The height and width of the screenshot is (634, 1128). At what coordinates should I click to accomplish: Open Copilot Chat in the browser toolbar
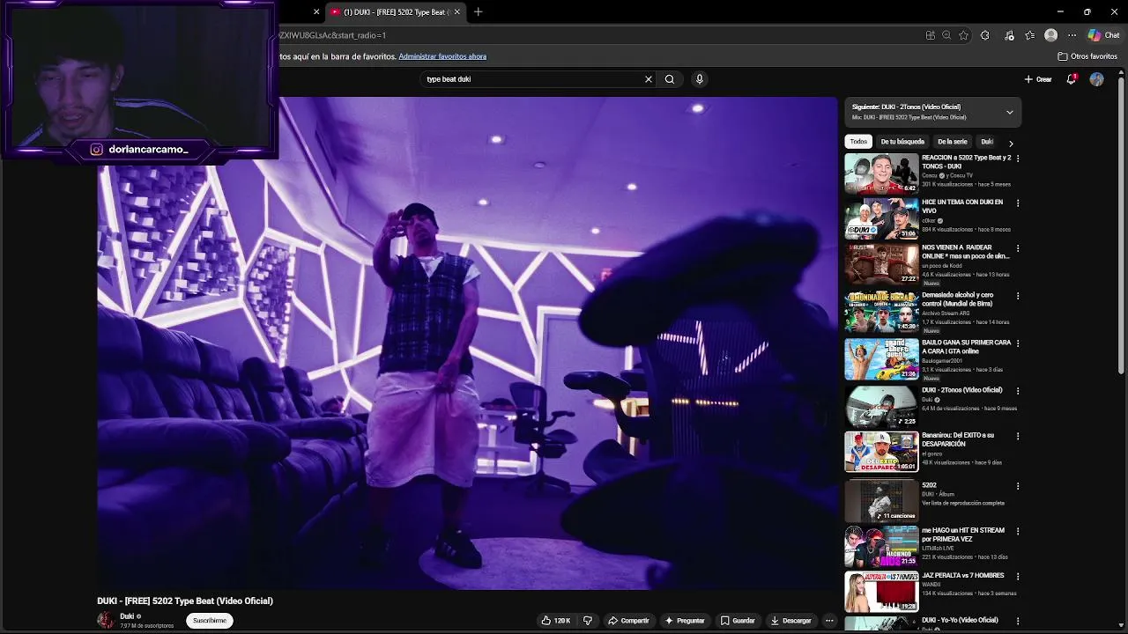(x=1103, y=35)
